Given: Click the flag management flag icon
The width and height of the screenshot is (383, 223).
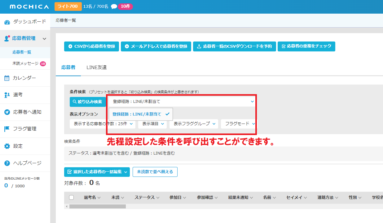Looking at the screenshot, I should click(x=7, y=129).
